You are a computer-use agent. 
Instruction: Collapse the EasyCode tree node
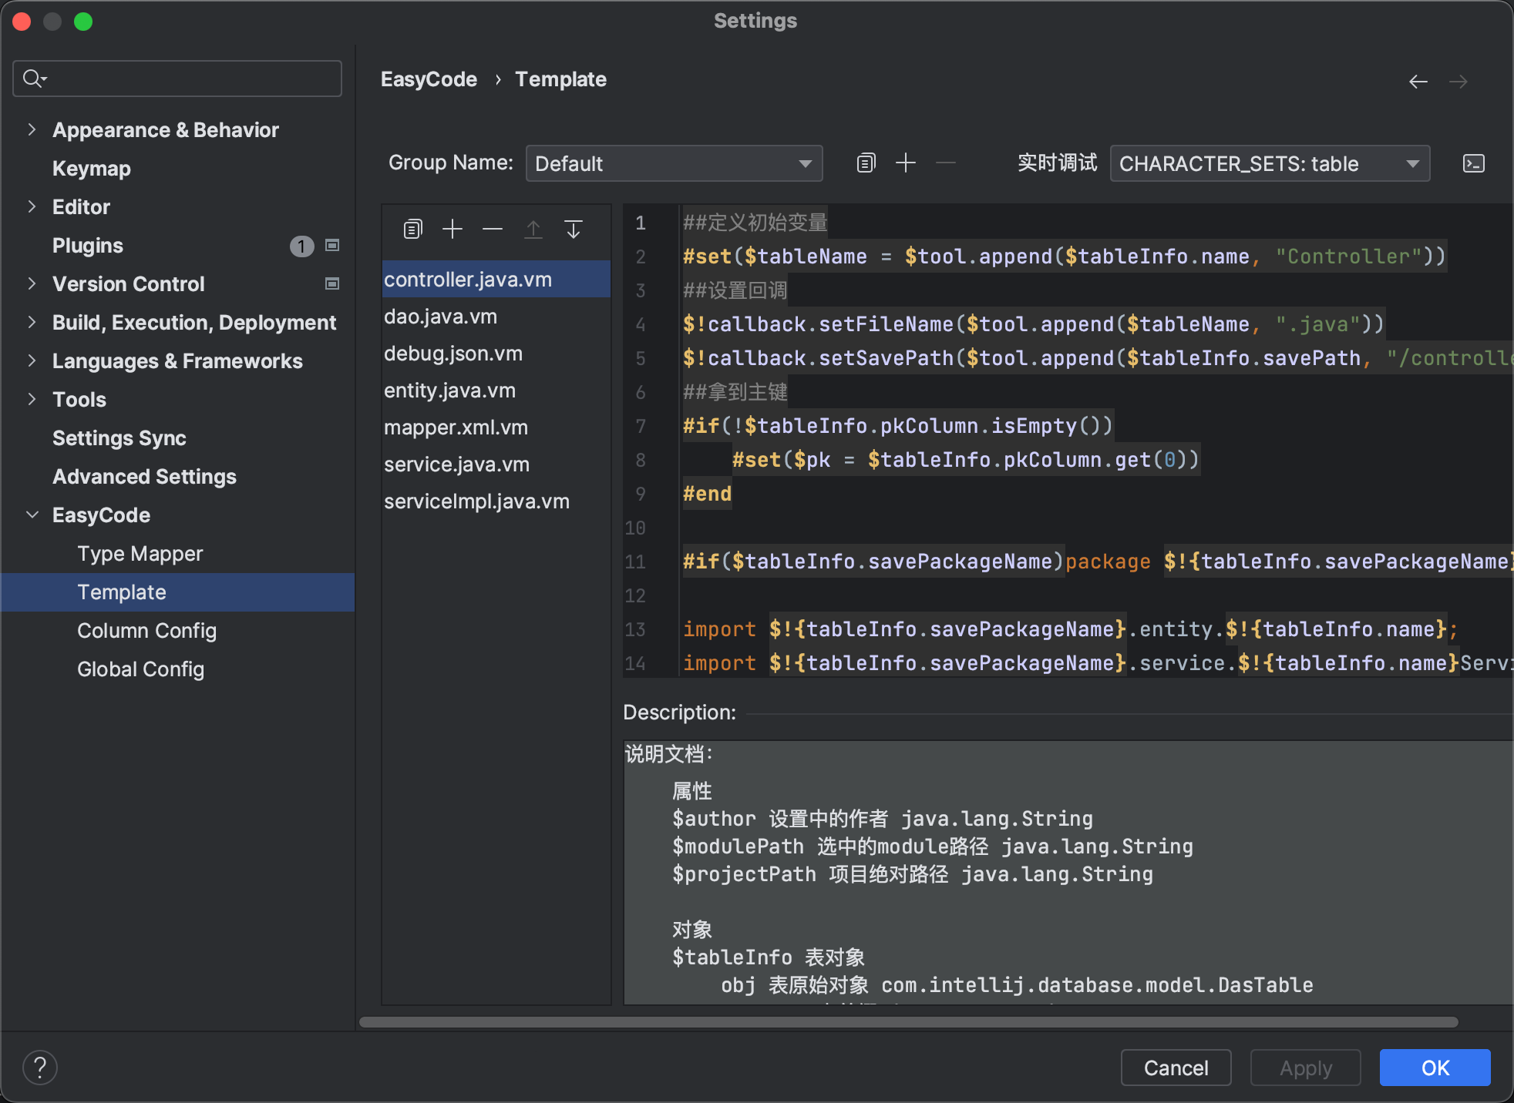pyautogui.click(x=32, y=515)
